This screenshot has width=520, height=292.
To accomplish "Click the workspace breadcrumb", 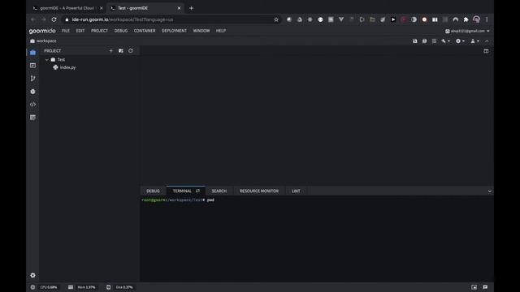I will (x=43, y=41).
